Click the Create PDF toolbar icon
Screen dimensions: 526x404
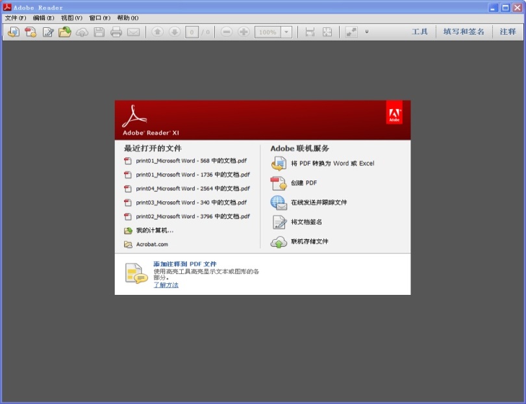[x=31, y=32]
